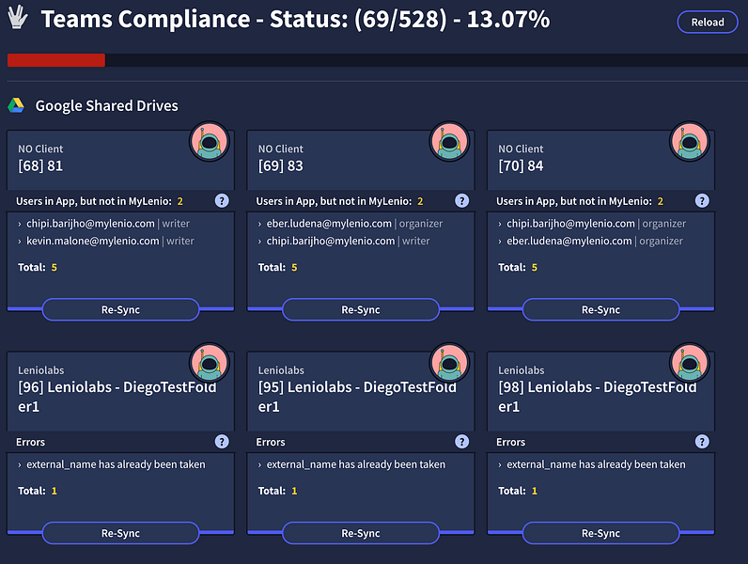Image resolution: width=748 pixels, height=564 pixels.
Task: Click 'NO Client' label on card [69] 83
Action: (x=280, y=149)
